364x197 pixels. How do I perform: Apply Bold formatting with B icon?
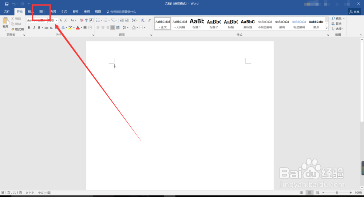[x=29, y=28]
